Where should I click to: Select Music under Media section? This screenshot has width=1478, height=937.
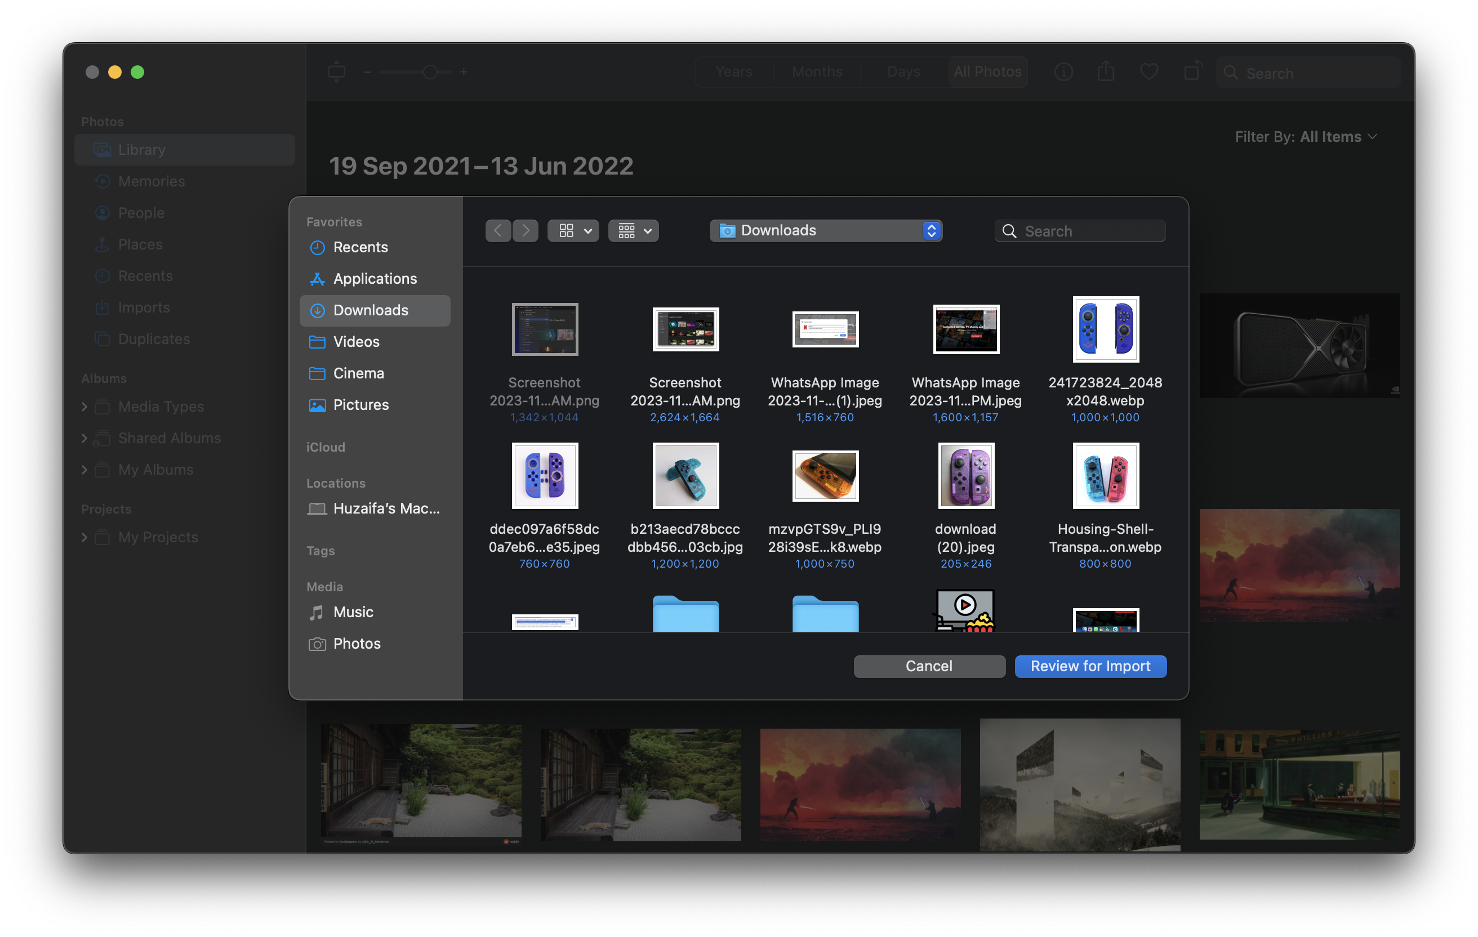point(353,612)
